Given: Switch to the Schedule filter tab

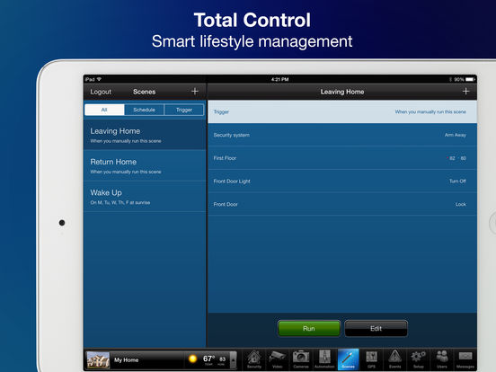Looking at the screenshot, I should [145, 110].
